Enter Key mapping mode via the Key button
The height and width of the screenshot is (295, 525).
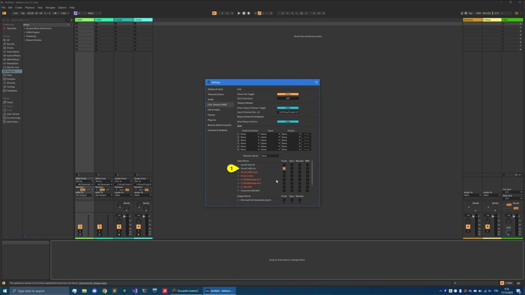[x=471, y=13]
